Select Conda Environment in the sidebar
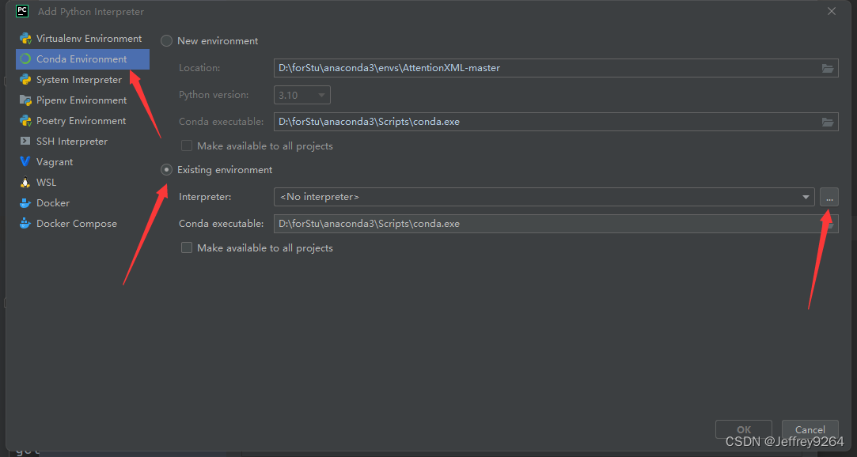The image size is (857, 457). [82, 59]
